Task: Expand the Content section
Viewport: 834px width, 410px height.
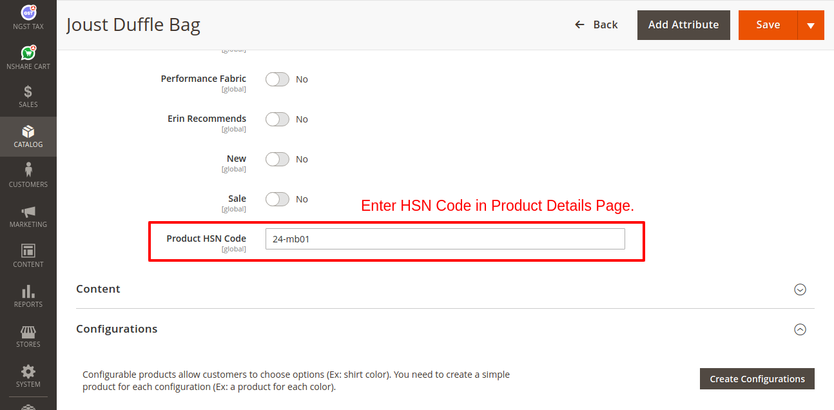Action: click(x=800, y=289)
